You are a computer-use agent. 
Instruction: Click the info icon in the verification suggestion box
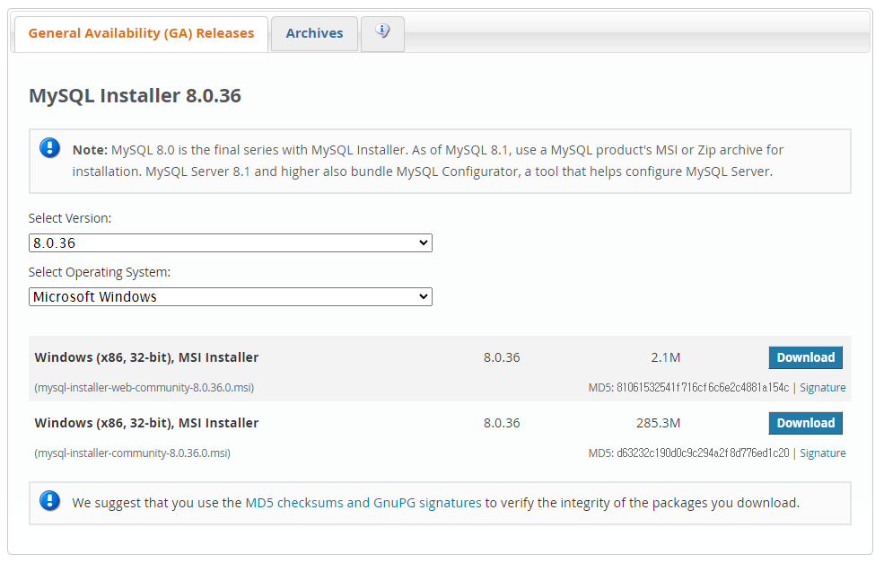49,502
